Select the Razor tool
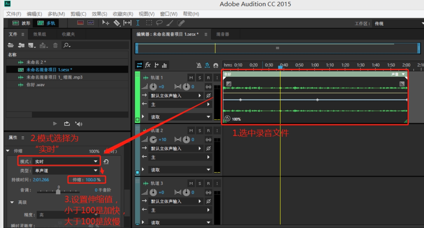Viewport: 424px width, 228px height. click(117, 23)
